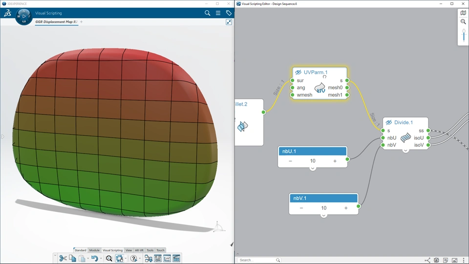This screenshot has width=469, height=264.
Task: Click the circular refresh icon in editor footer
Action: click(436, 260)
